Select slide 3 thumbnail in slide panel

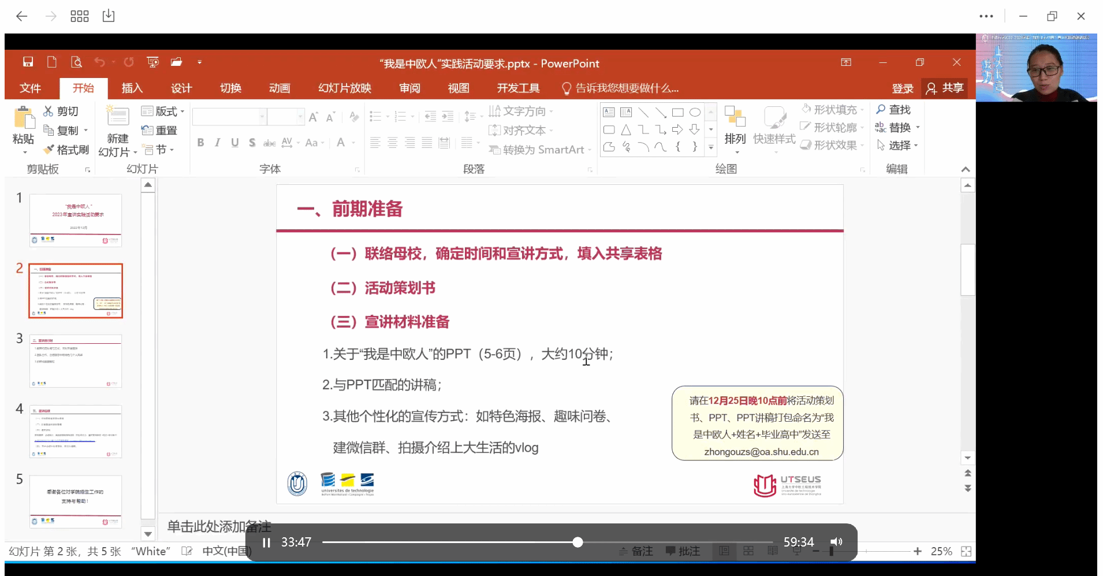pos(76,361)
